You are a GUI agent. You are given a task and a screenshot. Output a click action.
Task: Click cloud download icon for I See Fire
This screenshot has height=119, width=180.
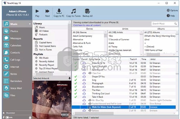click(x=90, y=73)
